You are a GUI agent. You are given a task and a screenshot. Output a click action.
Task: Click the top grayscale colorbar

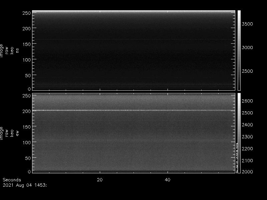(x=239, y=50)
